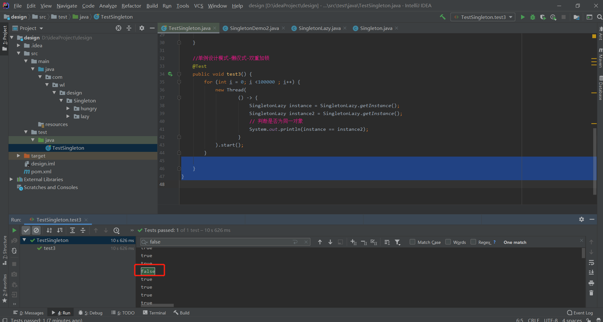Open the 5: Debug tool window
Image resolution: width=603 pixels, height=322 pixels.
pyautogui.click(x=90, y=313)
